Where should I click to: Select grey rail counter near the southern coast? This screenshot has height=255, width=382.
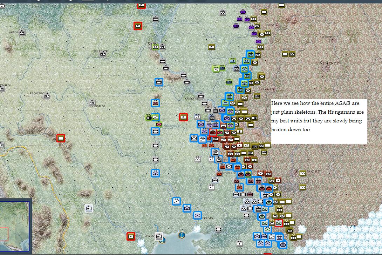coord(218,229)
